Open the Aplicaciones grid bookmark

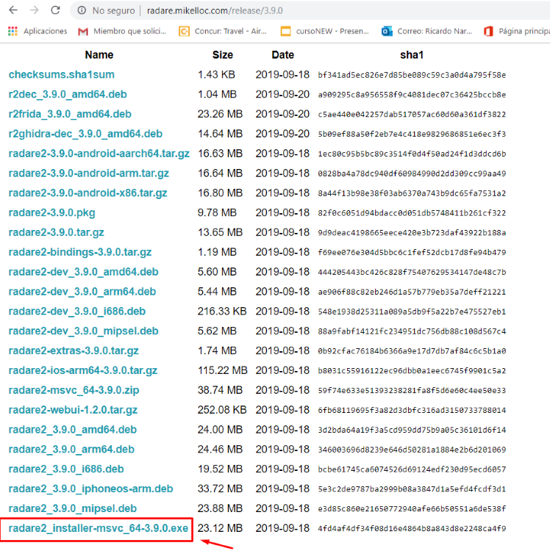click(x=37, y=32)
